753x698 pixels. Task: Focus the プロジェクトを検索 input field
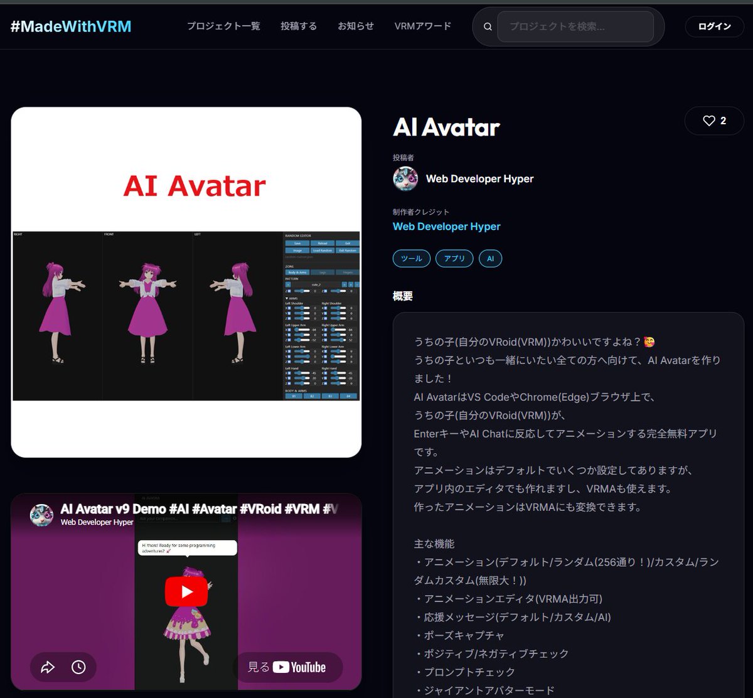tap(575, 26)
